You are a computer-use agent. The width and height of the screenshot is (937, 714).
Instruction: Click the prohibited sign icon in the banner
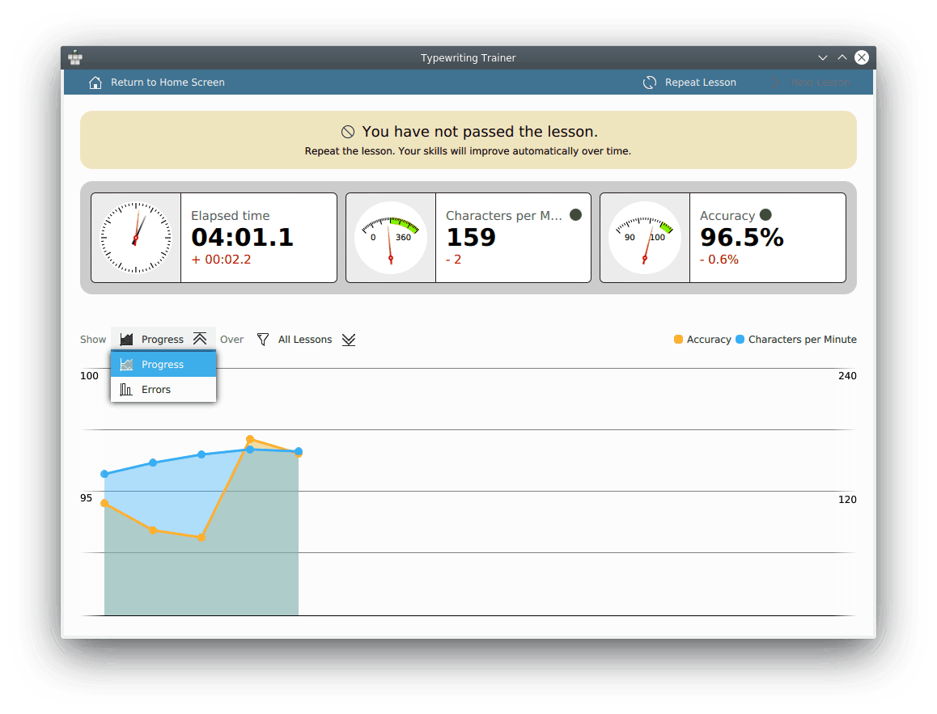[x=348, y=131]
